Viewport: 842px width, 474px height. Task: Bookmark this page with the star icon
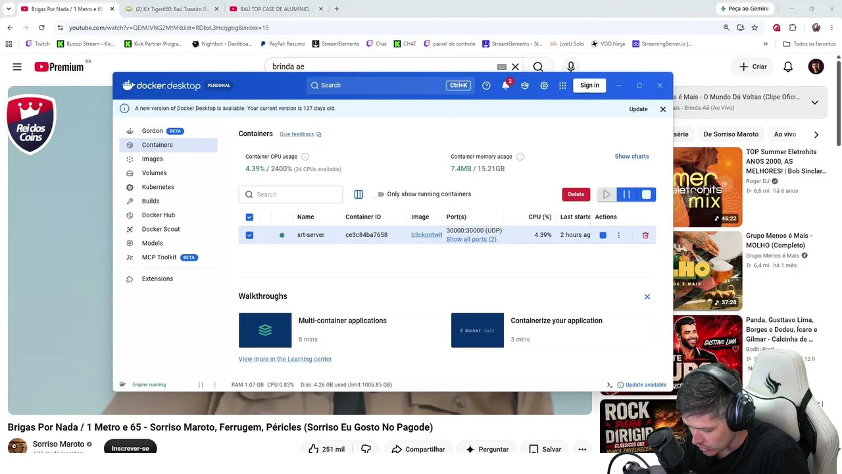755,28
